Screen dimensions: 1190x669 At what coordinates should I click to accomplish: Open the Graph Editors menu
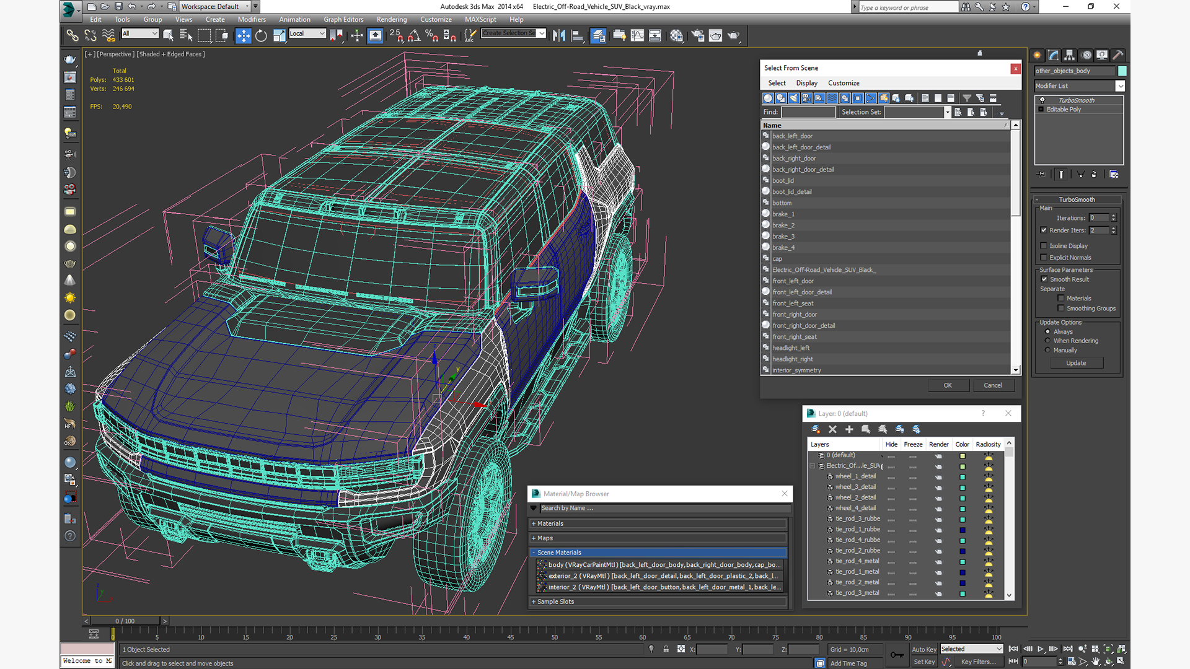343,20
